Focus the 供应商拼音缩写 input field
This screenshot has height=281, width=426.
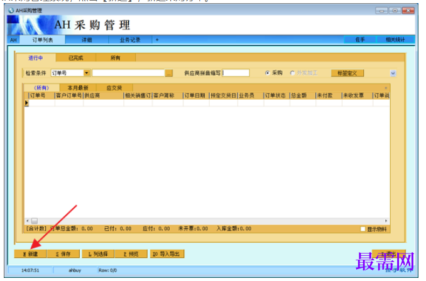236,73
